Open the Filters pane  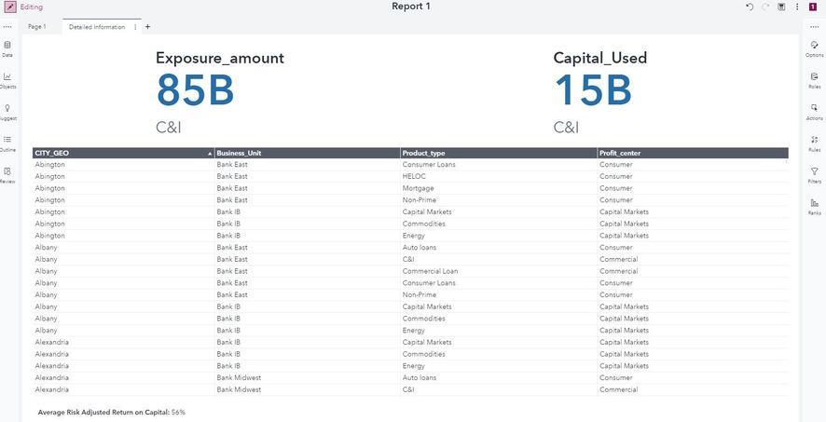(814, 174)
